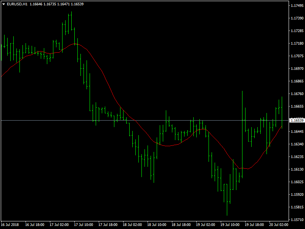Click the 1.16760 price scale label
Image resolution: width=305 pixels, height=229 pixels.
click(297, 94)
